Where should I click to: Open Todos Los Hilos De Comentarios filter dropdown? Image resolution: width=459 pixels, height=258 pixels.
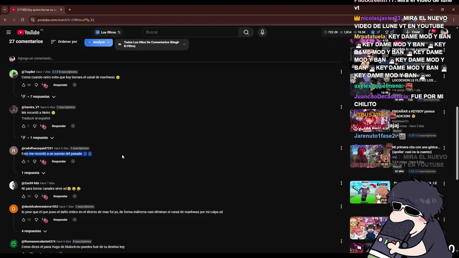[x=152, y=44]
